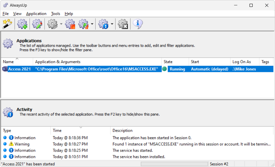
Task: Click 'The application has been started in Session 0.'
Action: pos(152,138)
